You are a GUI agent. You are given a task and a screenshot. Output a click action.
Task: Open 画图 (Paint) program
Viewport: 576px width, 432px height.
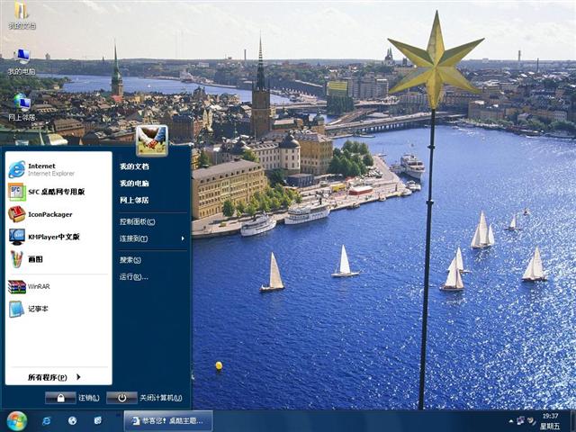(34, 259)
